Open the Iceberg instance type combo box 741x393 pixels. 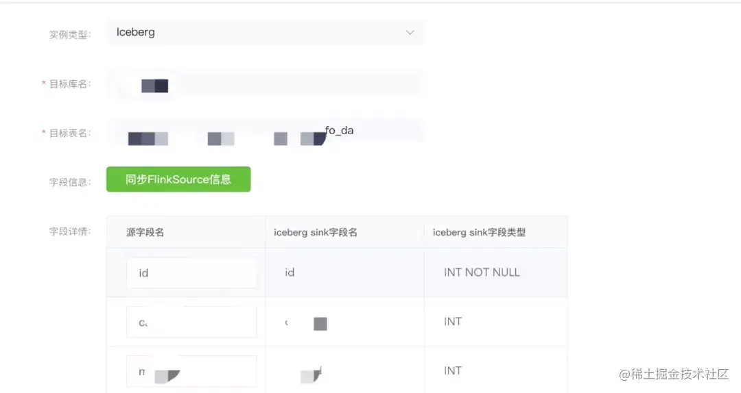pos(265,33)
